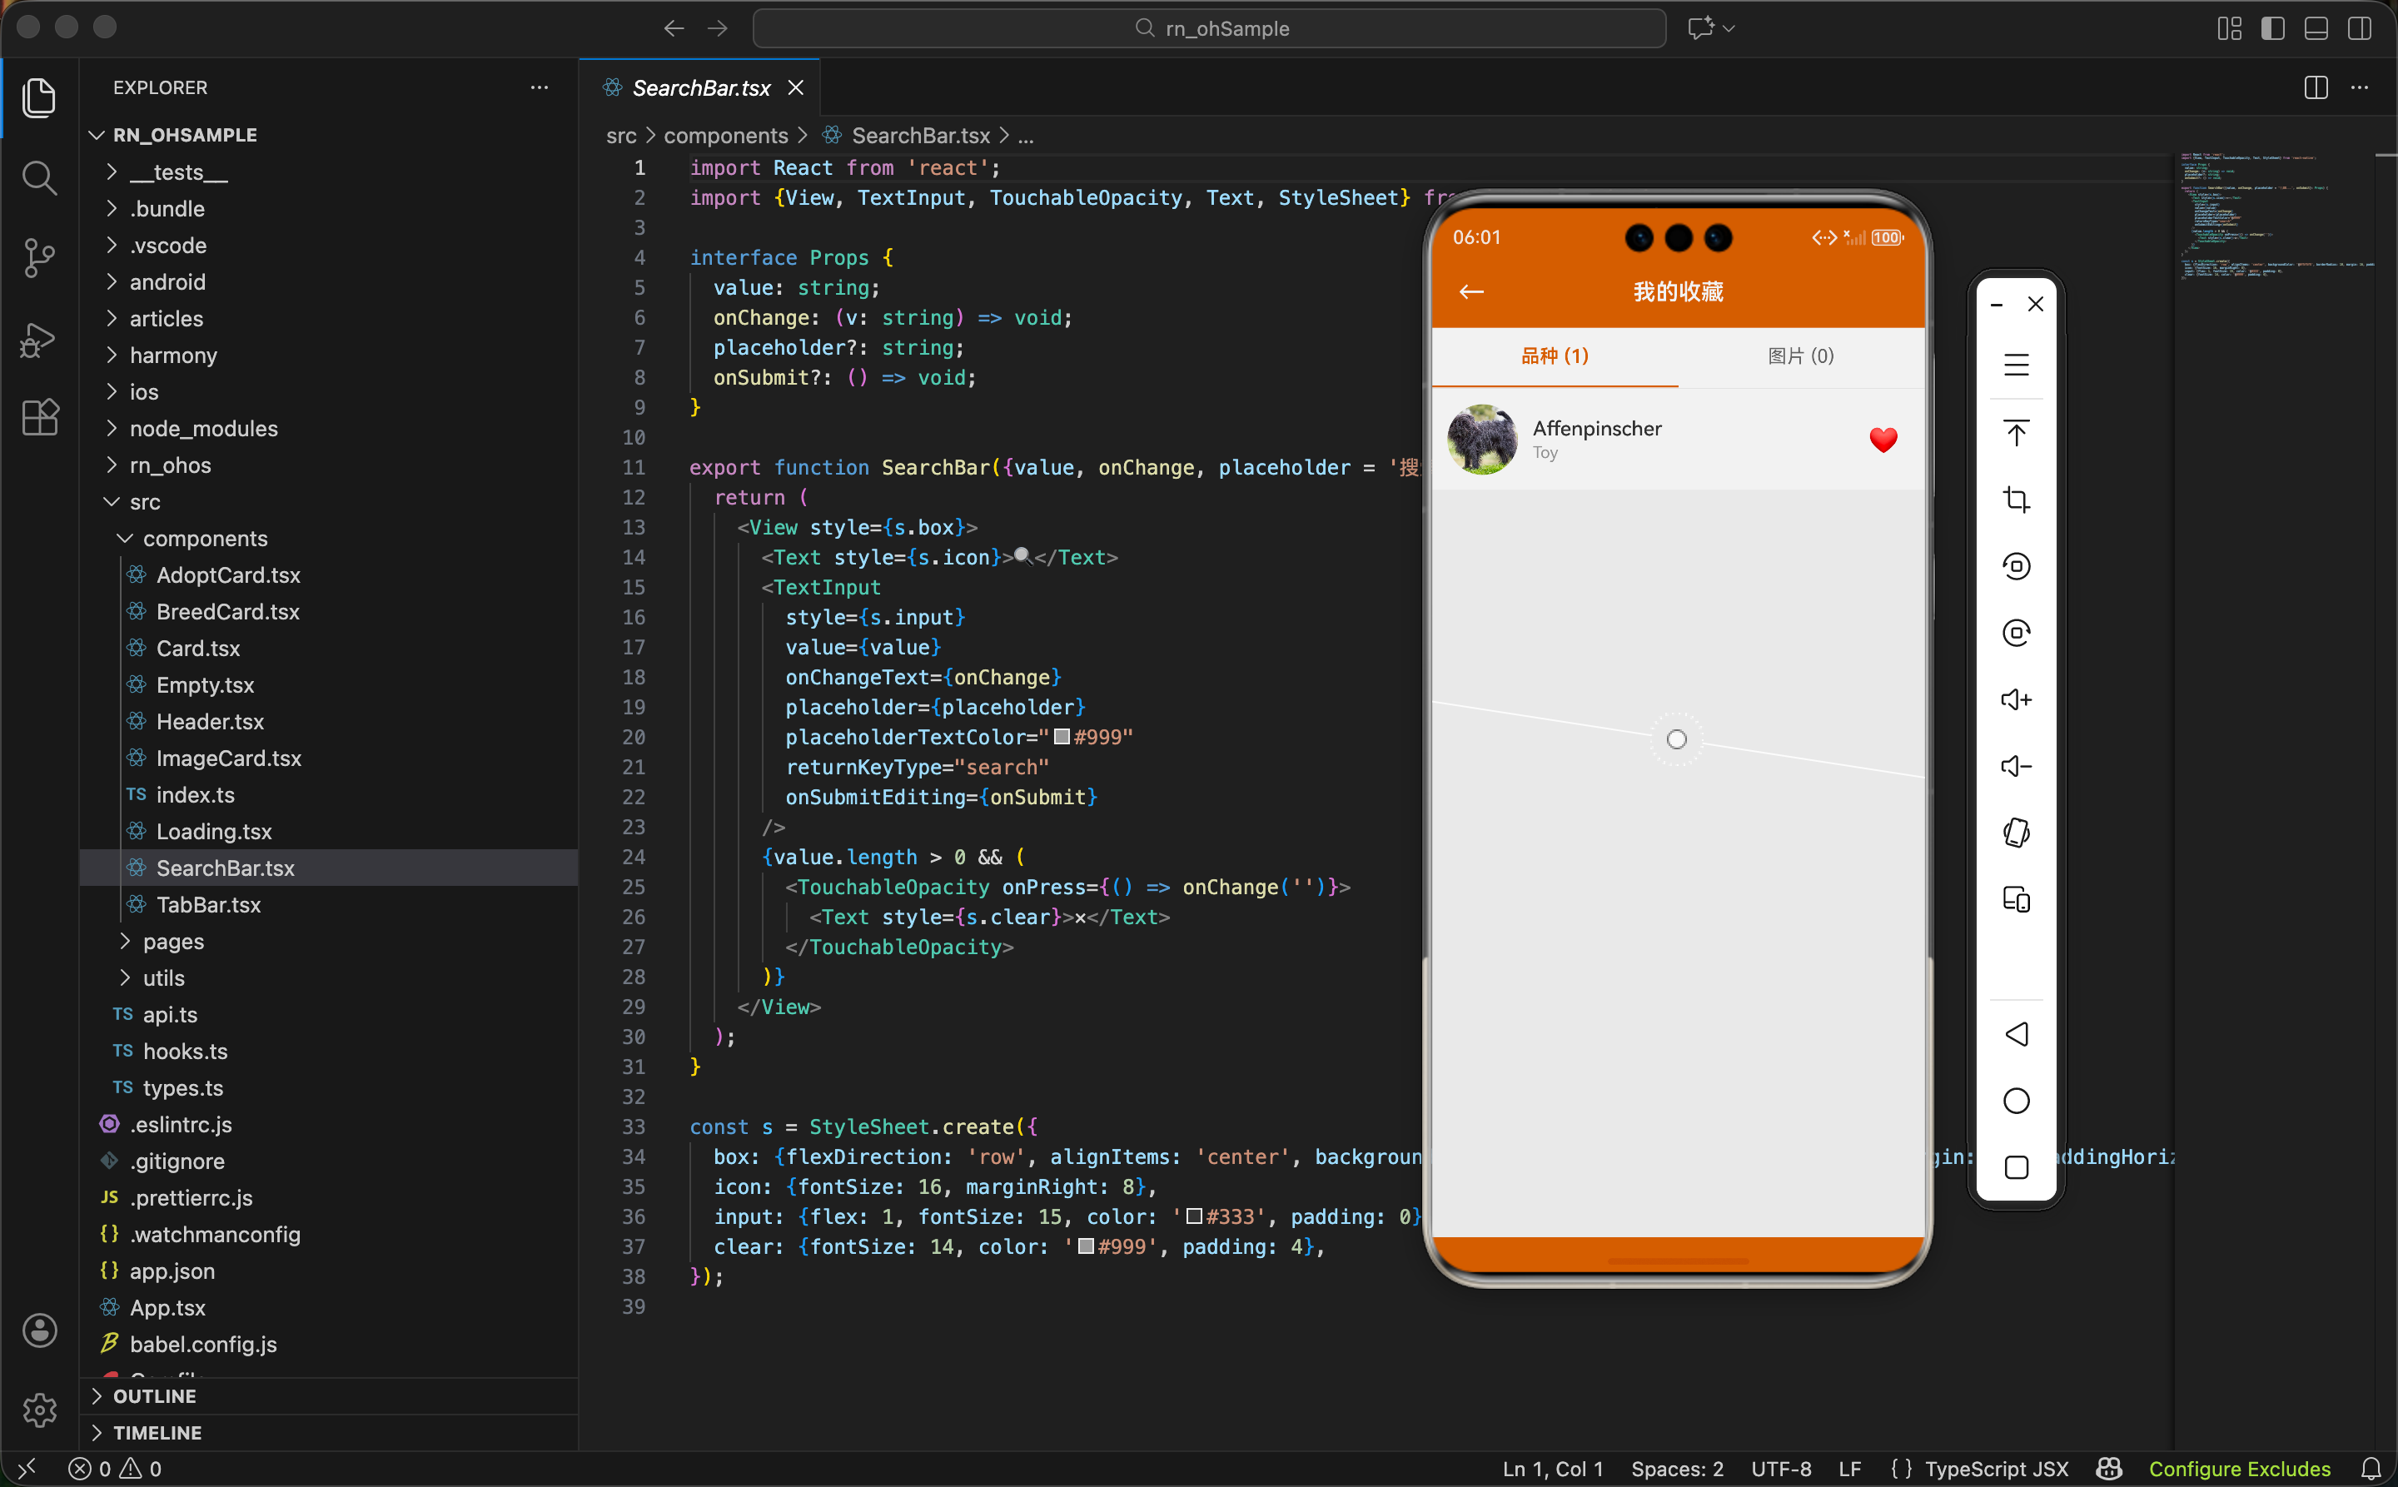Expand the pages folder

pyautogui.click(x=173, y=941)
